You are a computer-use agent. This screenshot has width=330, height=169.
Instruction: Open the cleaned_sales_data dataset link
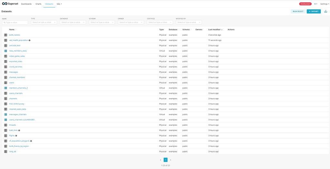[x=18, y=109]
